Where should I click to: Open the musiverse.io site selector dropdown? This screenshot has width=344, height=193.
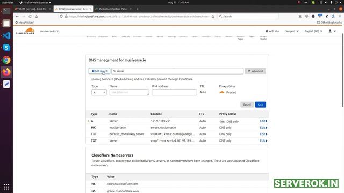(49, 31)
